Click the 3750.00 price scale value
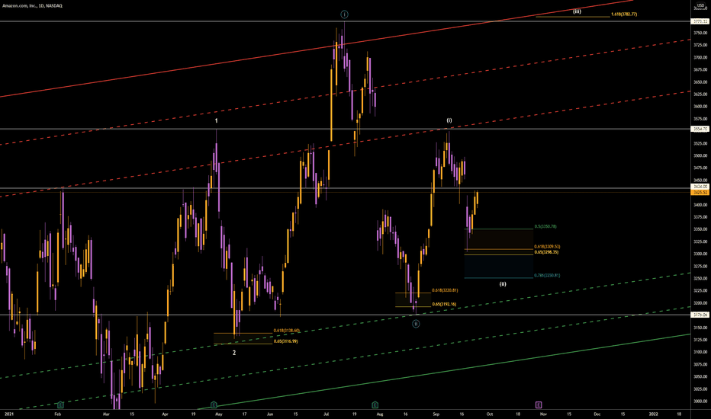 pyautogui.click(x=700, y=33)
